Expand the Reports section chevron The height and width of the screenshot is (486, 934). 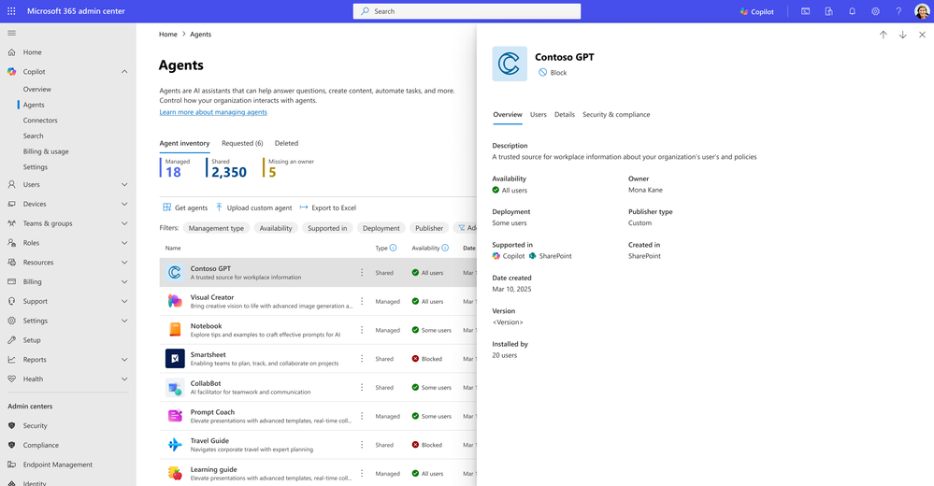pos(124,360)
